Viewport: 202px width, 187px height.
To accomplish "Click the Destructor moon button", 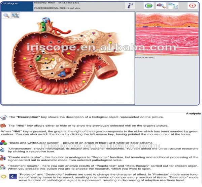I will [x=13, y=177].
